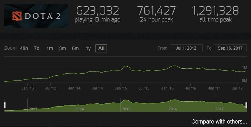Grab the left navigator range handle
Viewport: 251px width, 127px height.
pyautogui.click(x=5, y=105)
